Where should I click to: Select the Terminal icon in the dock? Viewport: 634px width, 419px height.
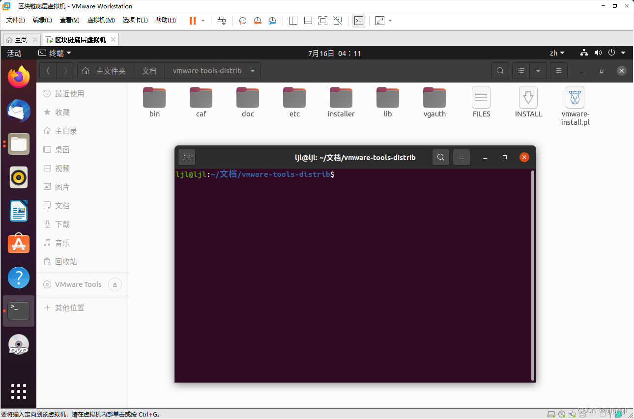[19, 311]
